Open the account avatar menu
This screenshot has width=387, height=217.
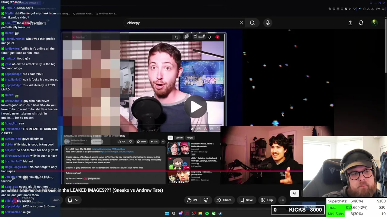click(374, 23)
